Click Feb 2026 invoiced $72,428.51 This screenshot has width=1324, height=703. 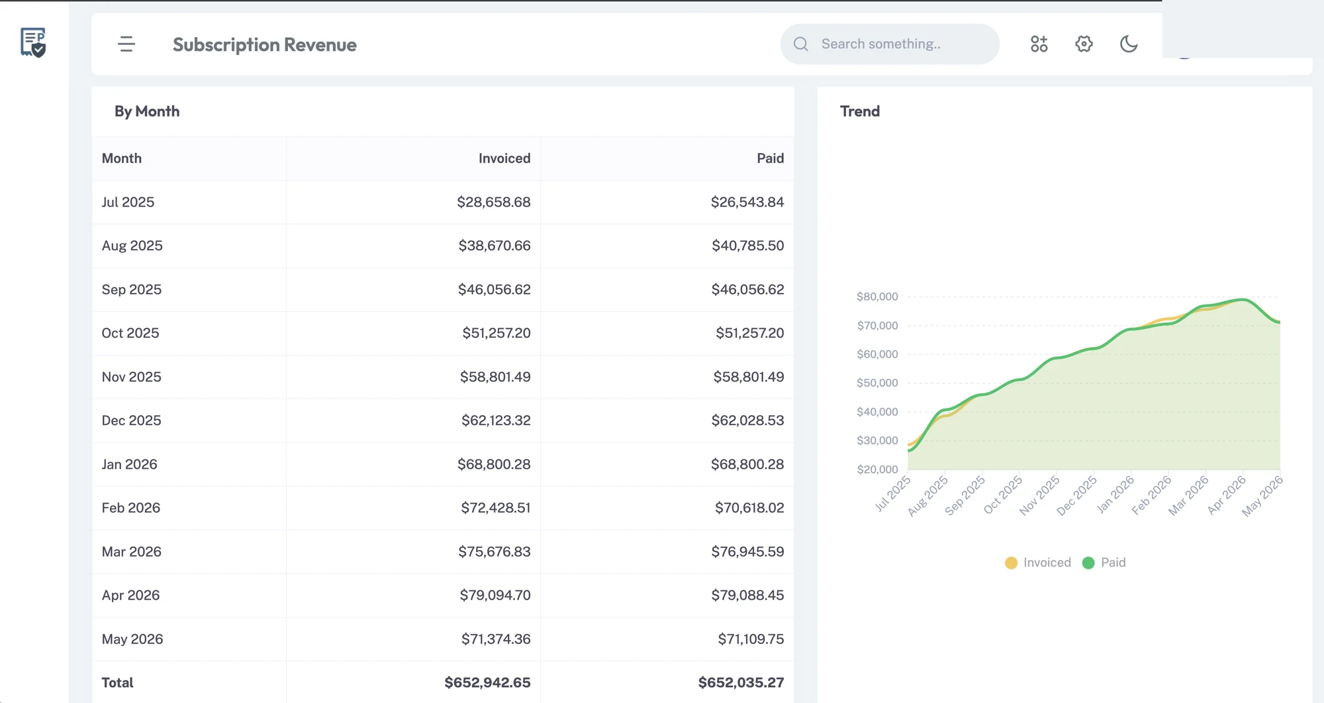495,508
